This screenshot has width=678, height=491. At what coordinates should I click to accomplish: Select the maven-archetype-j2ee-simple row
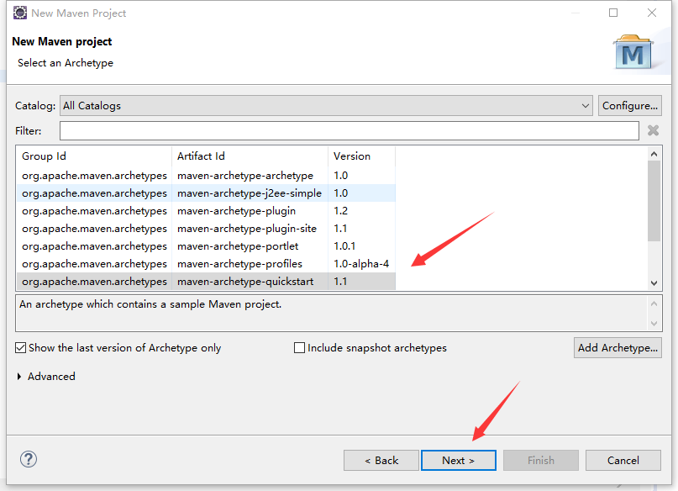pos(206,193)
